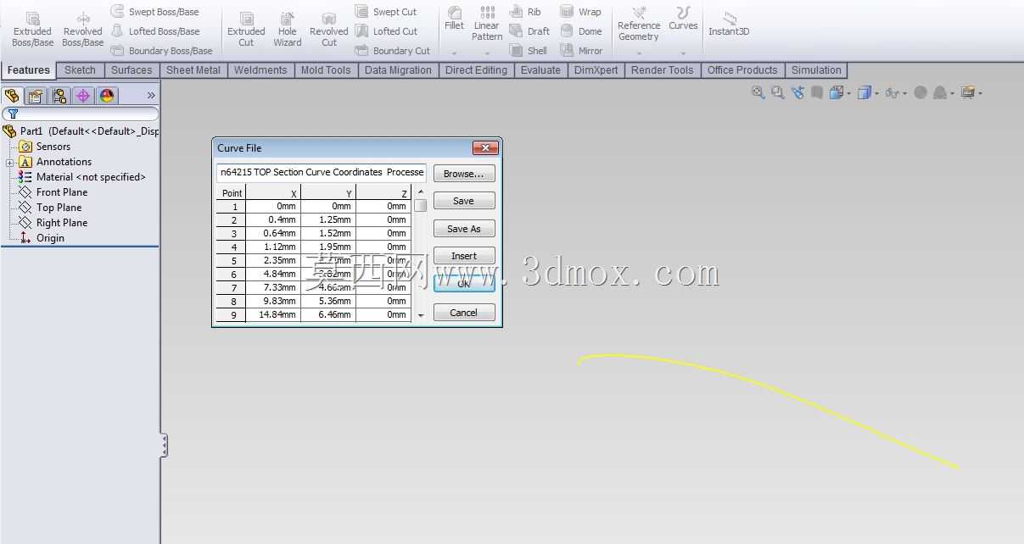Select the Revolved Cut tool
Viewport: 1024px width, 544px height.
(x=329, y=29)
